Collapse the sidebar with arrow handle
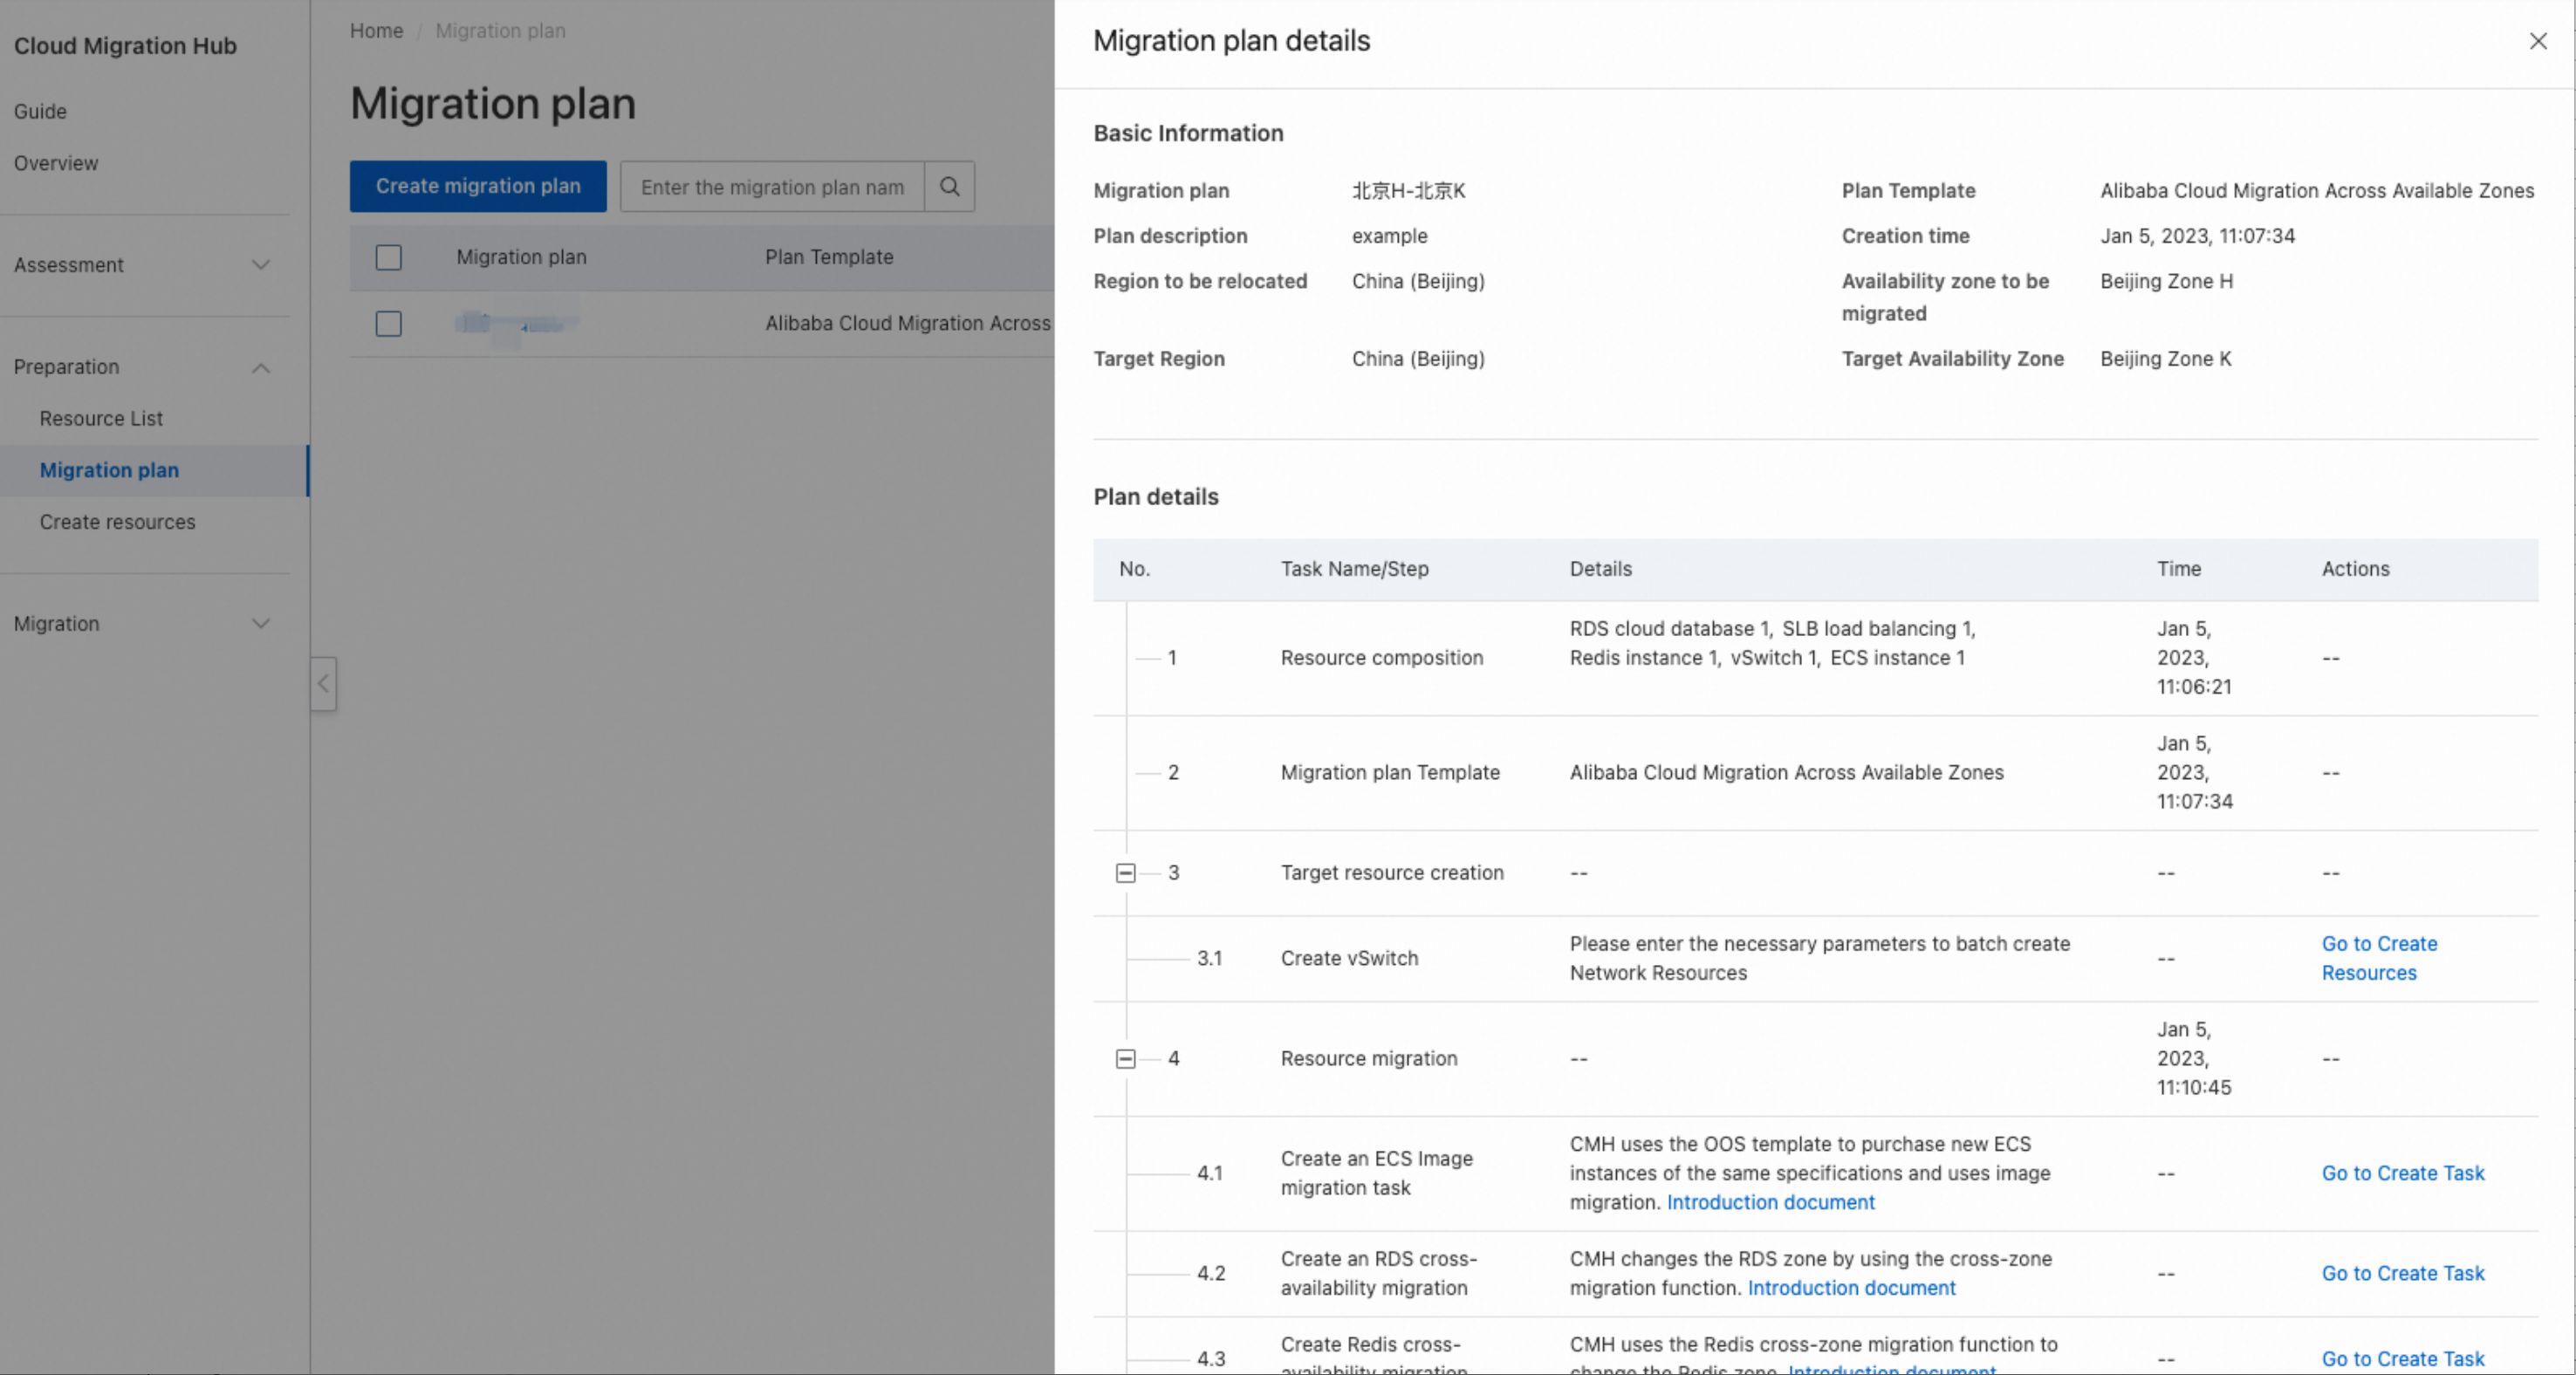The height and width of the screenshot is (1375, 2576). (x=323, y=684)
